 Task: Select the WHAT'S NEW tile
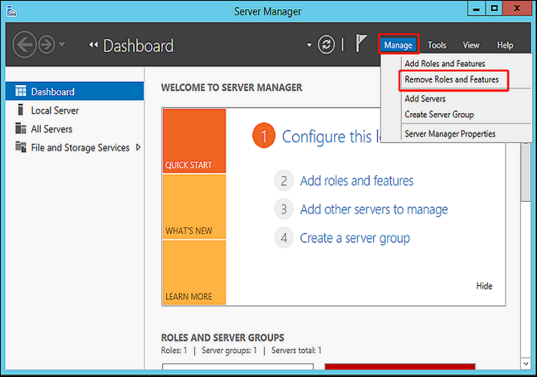click(x=194, y=207)
